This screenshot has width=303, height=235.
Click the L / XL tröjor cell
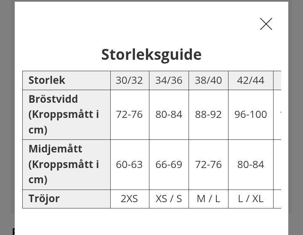250,198
